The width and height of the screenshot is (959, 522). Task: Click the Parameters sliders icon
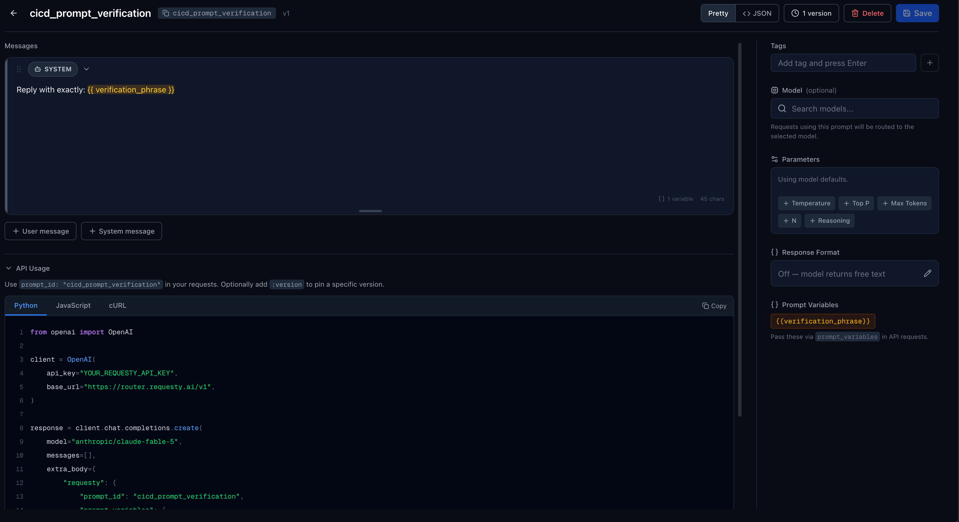pyautogui.click(x=774, y=159)
